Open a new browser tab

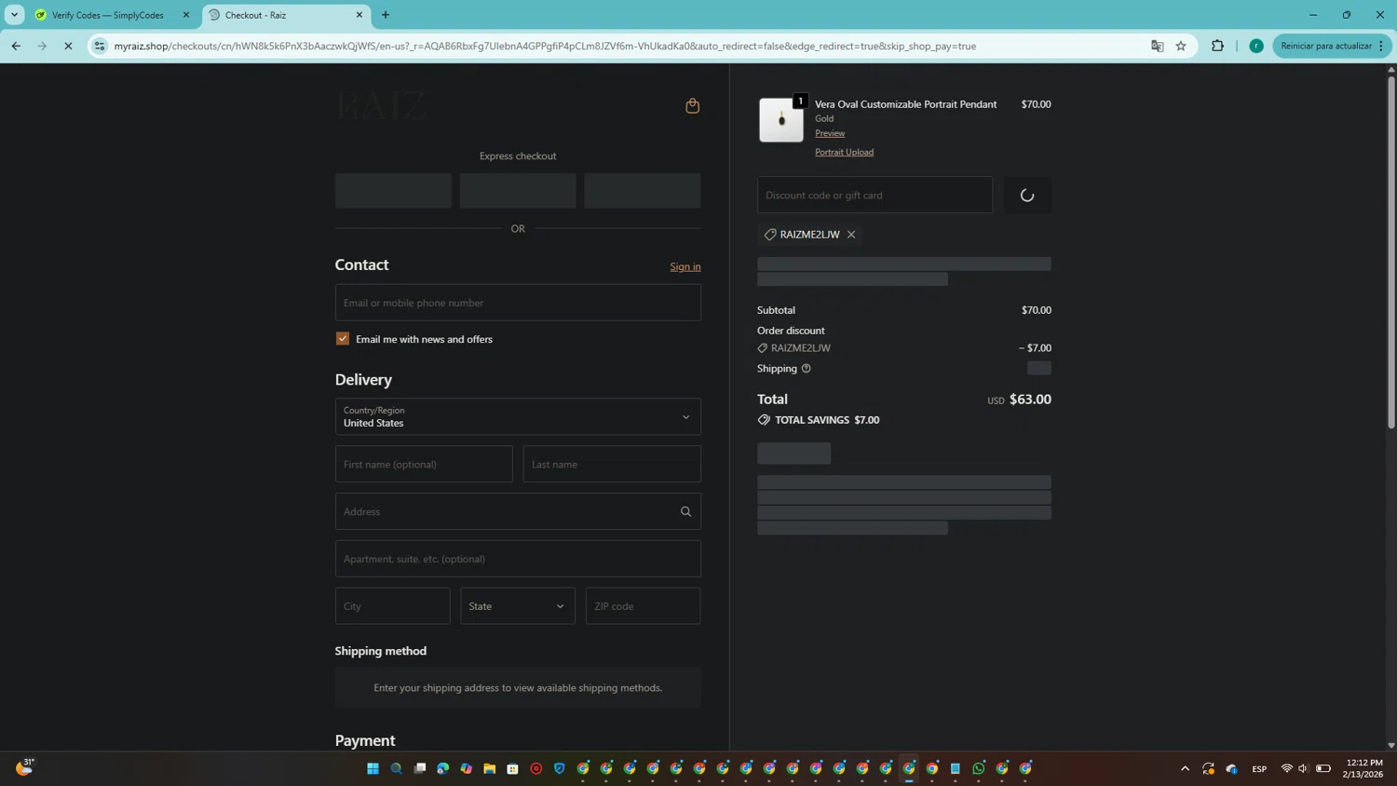[x=386, y=15]
